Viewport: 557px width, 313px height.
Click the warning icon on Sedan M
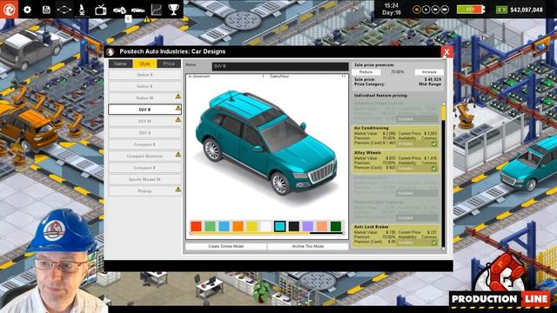[x=178, y=97]
